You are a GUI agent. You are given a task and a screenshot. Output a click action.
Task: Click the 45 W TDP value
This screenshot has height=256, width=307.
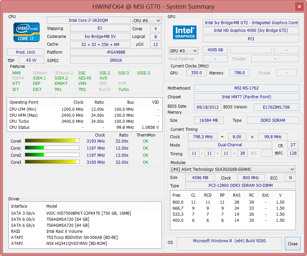pyautogui.click(x=31, y=60)
